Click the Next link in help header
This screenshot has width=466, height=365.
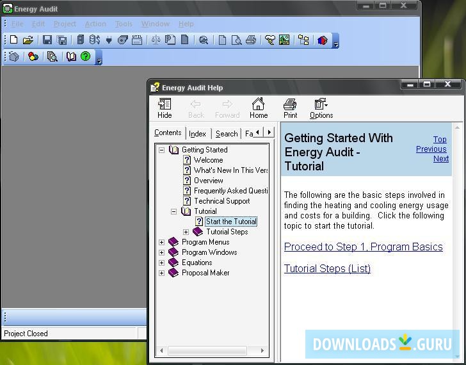pos(441,159)
